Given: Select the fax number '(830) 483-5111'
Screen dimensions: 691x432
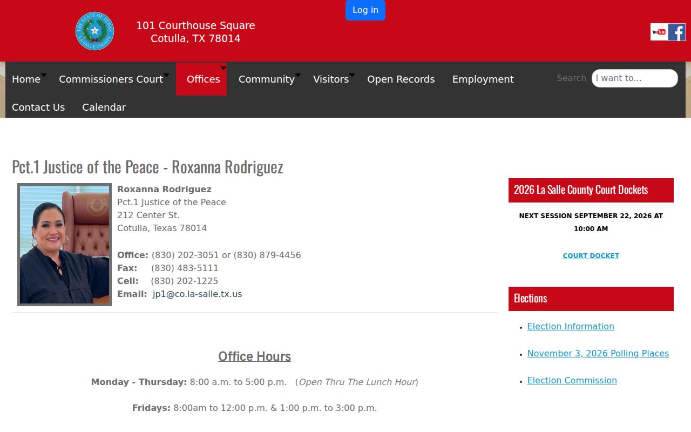Looking at the screenshot, I should 185,268.
